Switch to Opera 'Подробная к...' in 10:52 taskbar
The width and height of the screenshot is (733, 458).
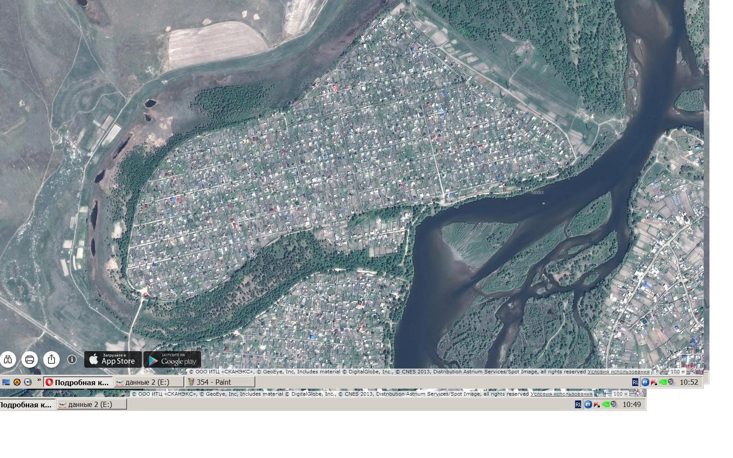(x=78, y=382)
